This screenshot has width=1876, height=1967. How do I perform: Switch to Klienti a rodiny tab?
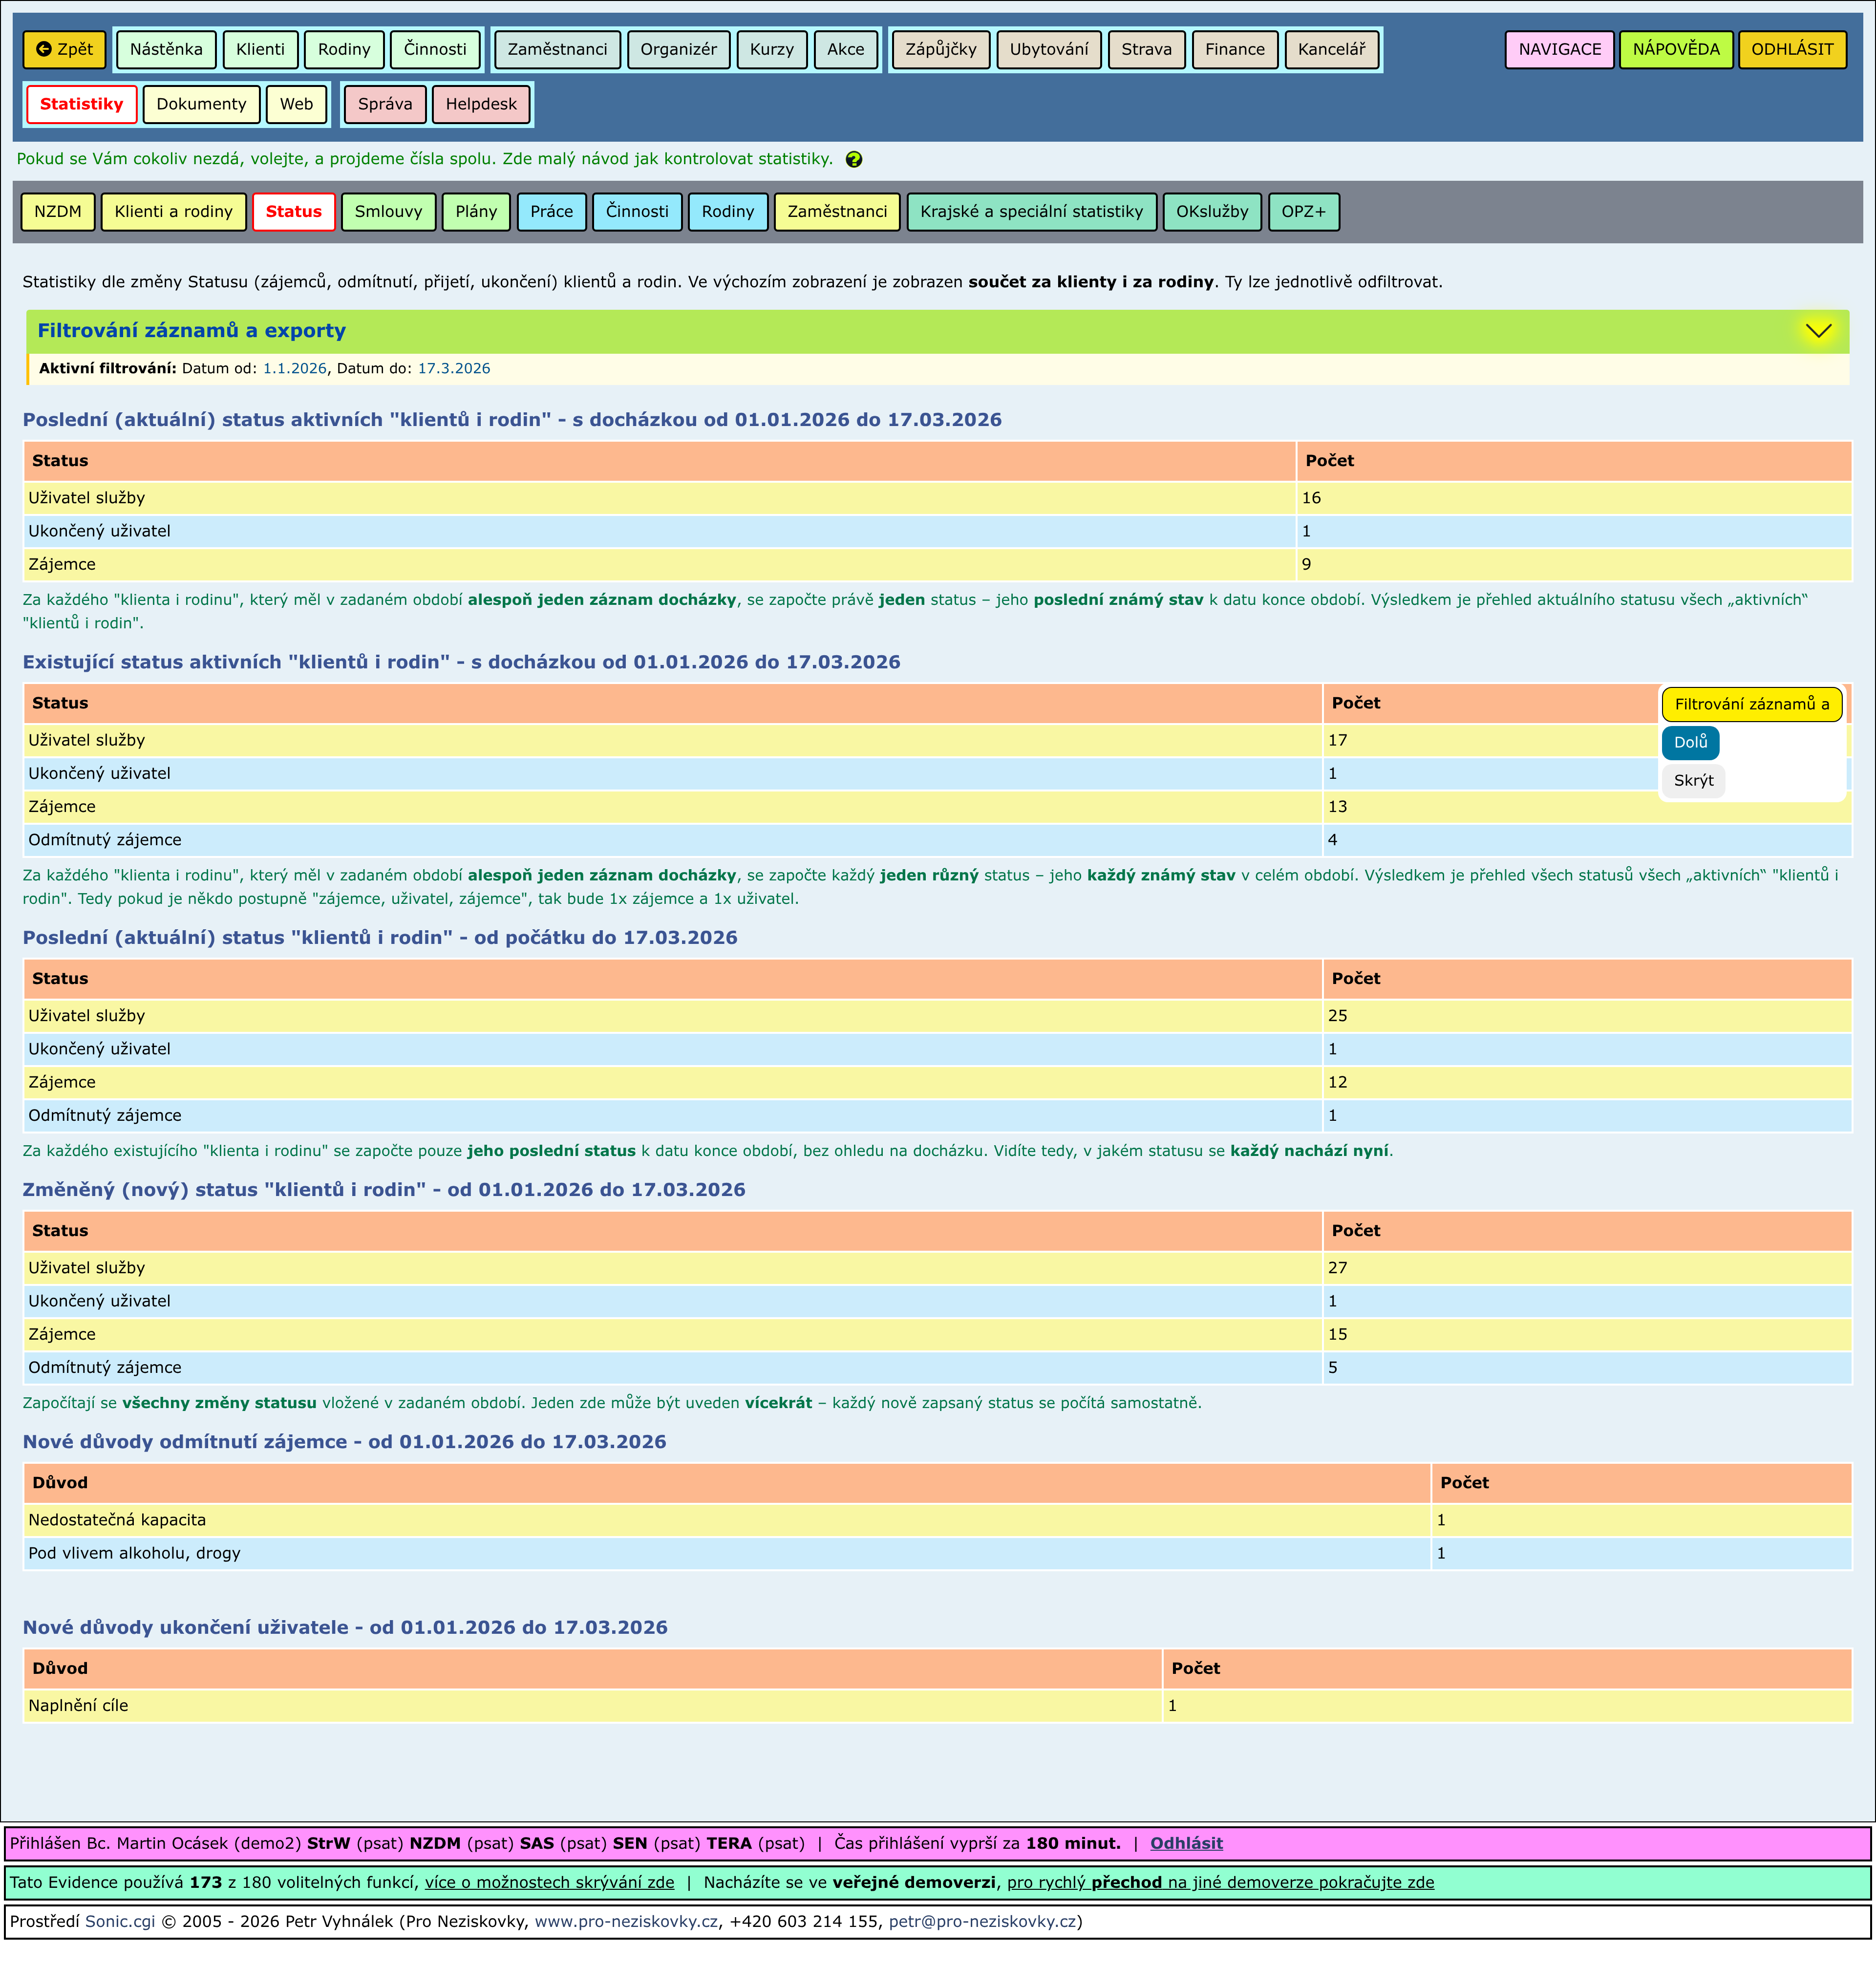[173, 211]
